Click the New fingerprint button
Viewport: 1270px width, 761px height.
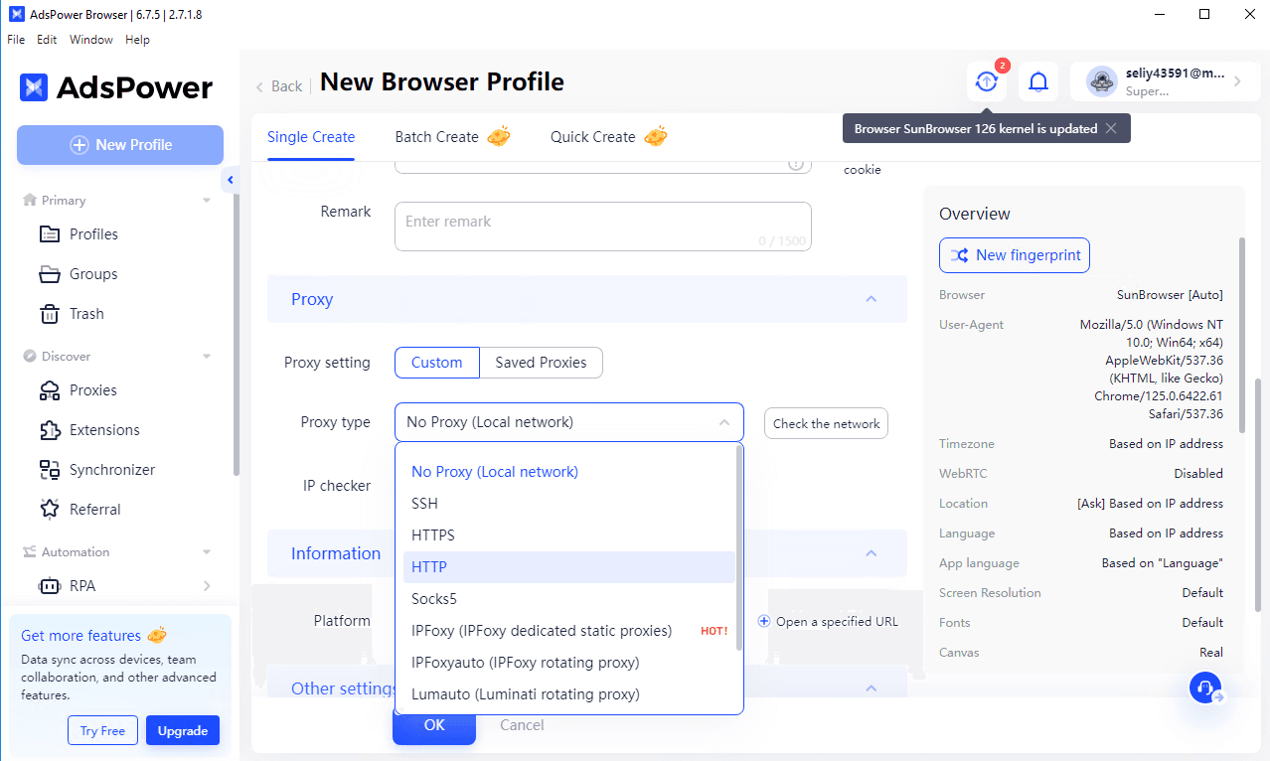[x=1014, y=255]
